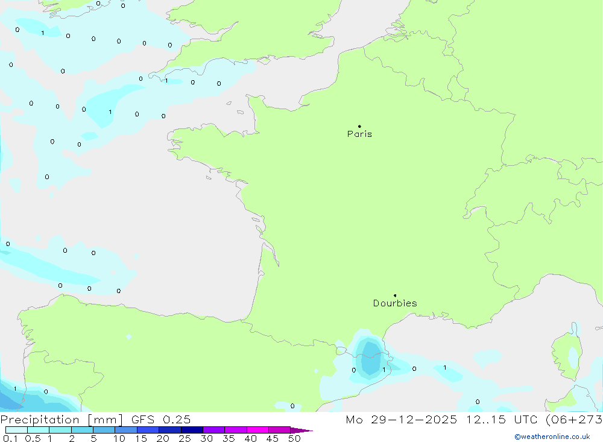This screenshot has width=603, height=442.
Task: Pick the 35–40 mm legend swatch
Action: (x=236, y=430)
